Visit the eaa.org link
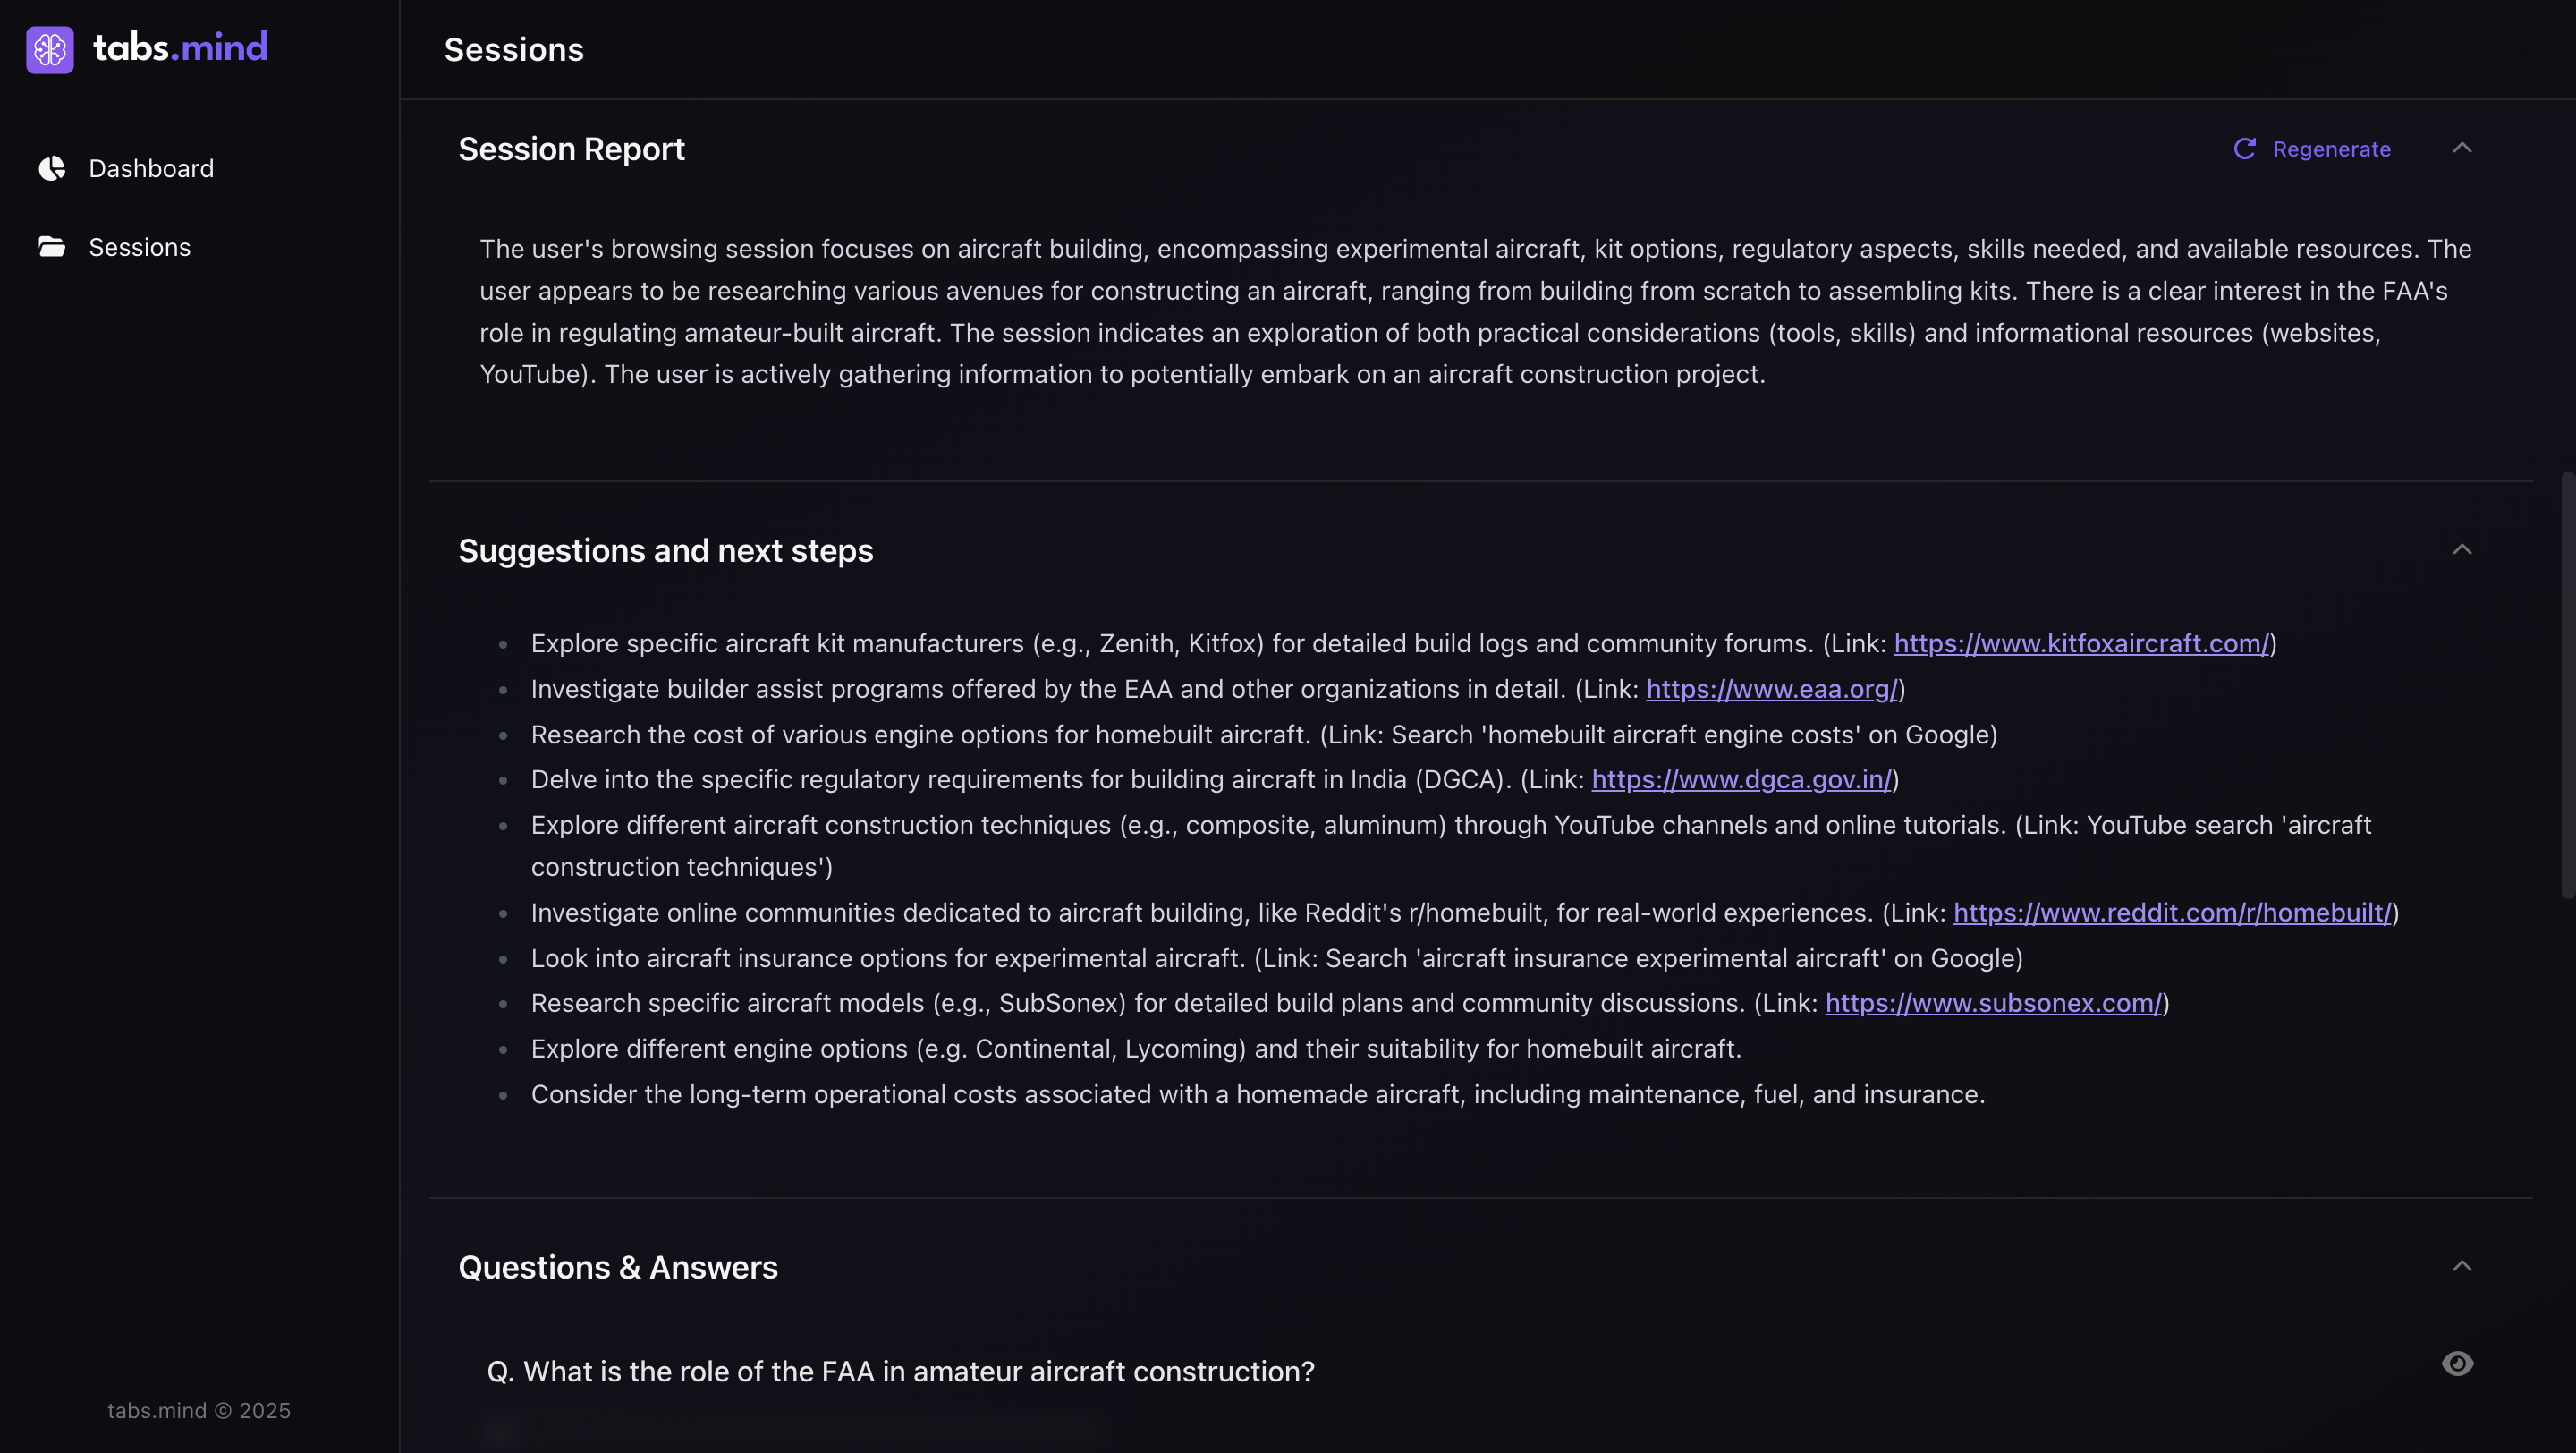This screenshot has height=1453, width=2576. (1771, 689)
